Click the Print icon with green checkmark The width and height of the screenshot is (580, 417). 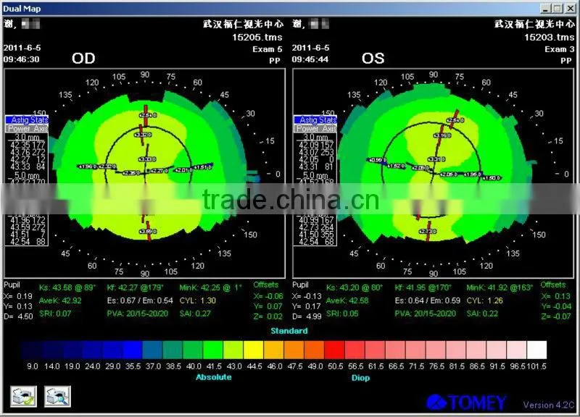(x=23, y=397)
